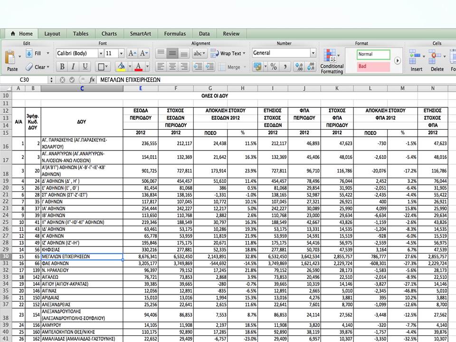Expand the Clear options arrow

tap(48, 67)
